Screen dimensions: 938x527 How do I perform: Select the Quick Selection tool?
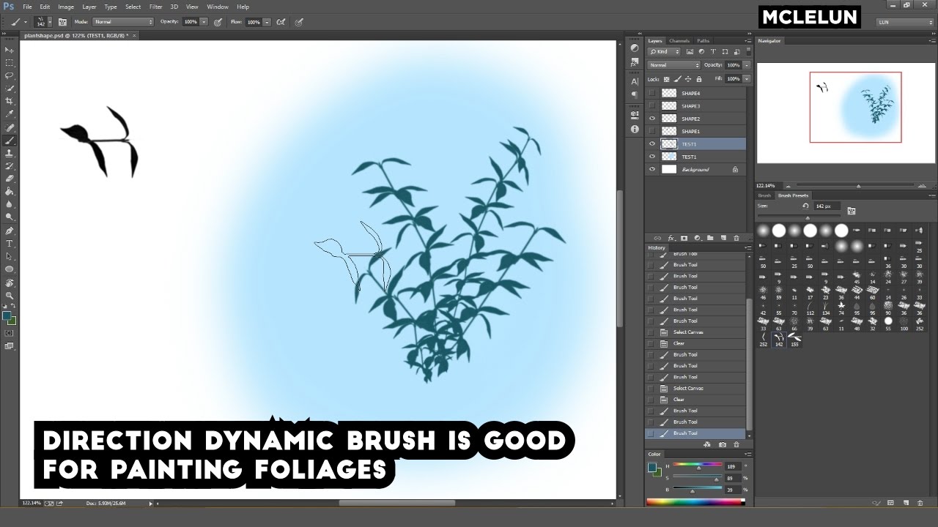coord(10,89)
